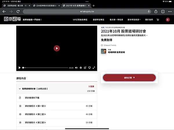Reload the page with the refresh icon
The width and height of the screenshot is (174, 130).
pos(18,12)
